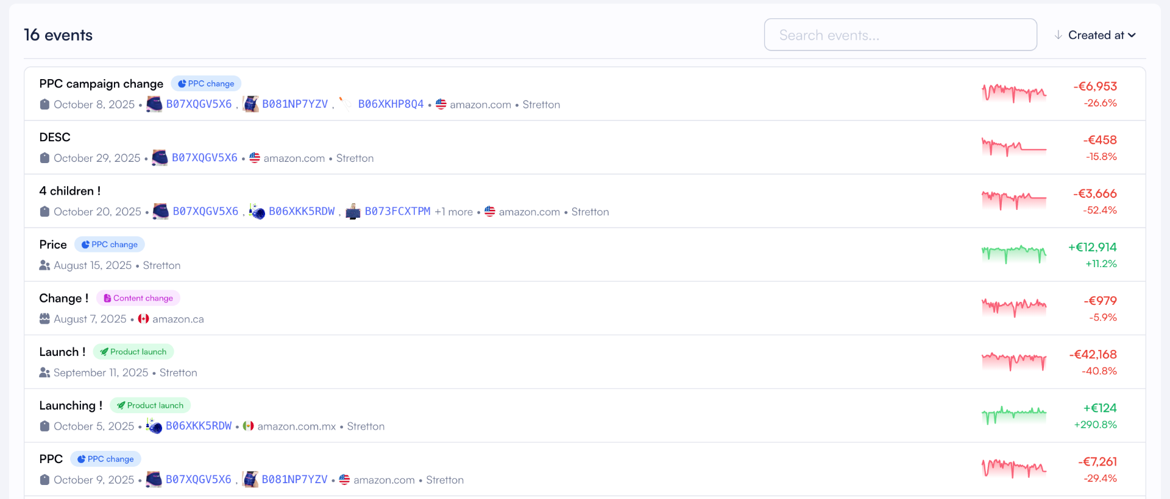Click Canada flag icon beside amazon.ca
Image resolution: width=1170 pixels, height=499 pixels.
click(144, 319)
